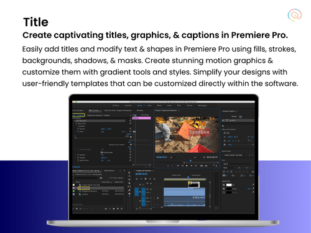Image resolution: width=311 pixels, height=233 pixels.
Task: Expand the Opacity property in Effect Controls
Action: 75,158
